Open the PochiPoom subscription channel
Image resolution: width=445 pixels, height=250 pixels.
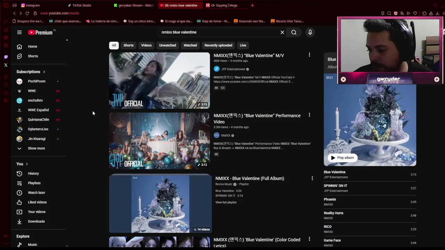click(37, 81)
